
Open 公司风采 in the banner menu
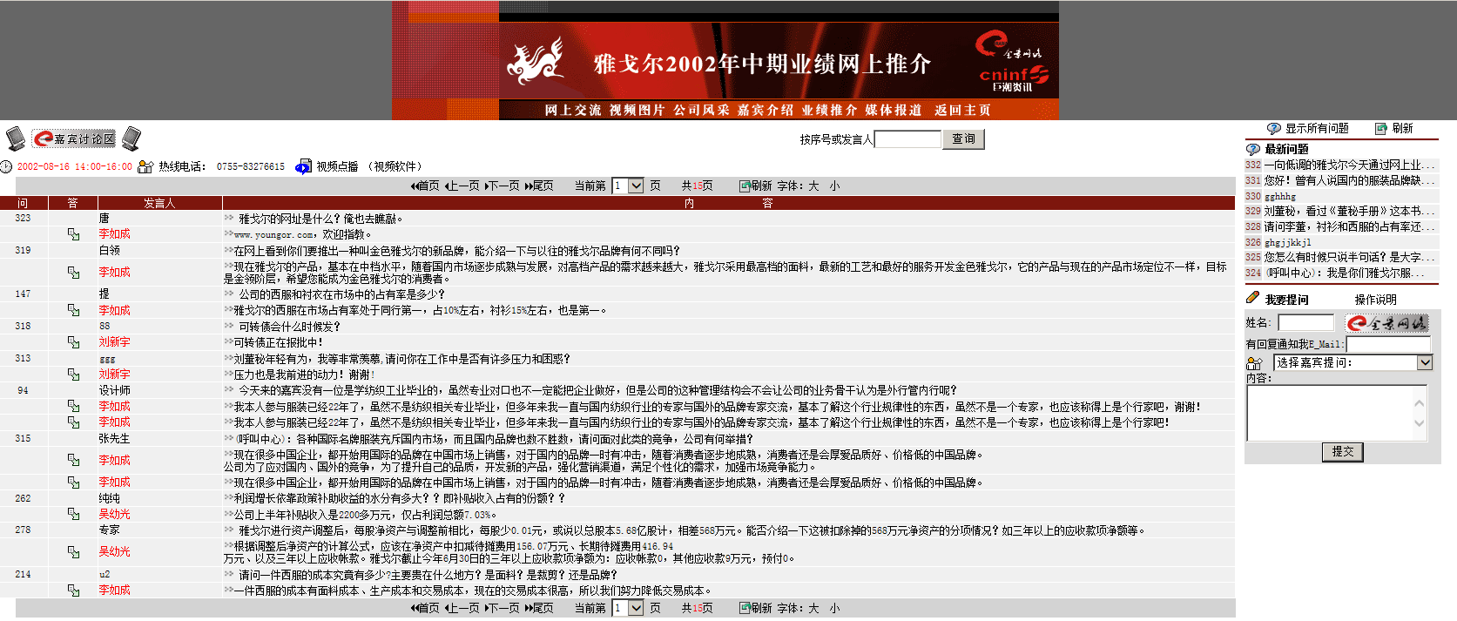pyautogui.click(x=701, y=111)
